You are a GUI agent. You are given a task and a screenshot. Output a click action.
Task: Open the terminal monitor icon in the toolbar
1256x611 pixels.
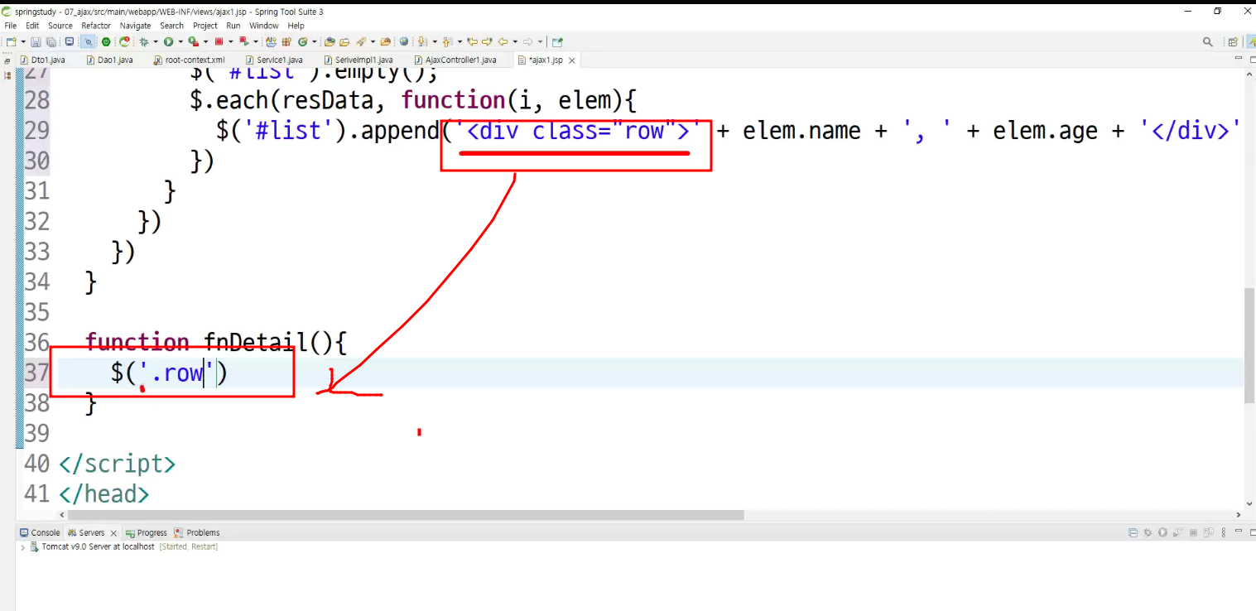point(70,41)
